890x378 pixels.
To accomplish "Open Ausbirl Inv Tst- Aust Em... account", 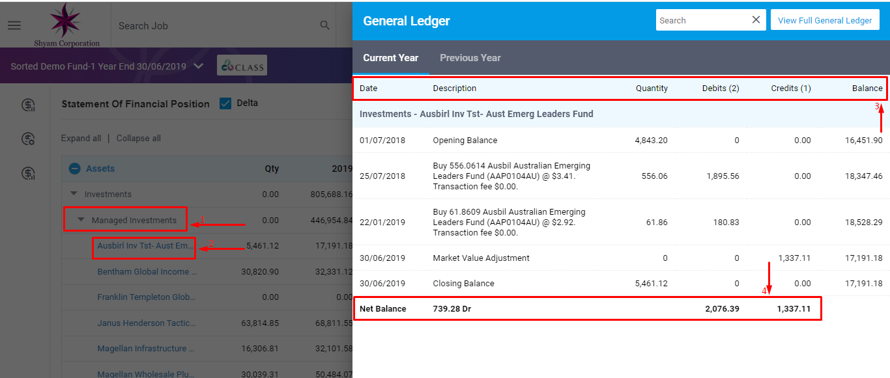I will [x=145, y=245].
